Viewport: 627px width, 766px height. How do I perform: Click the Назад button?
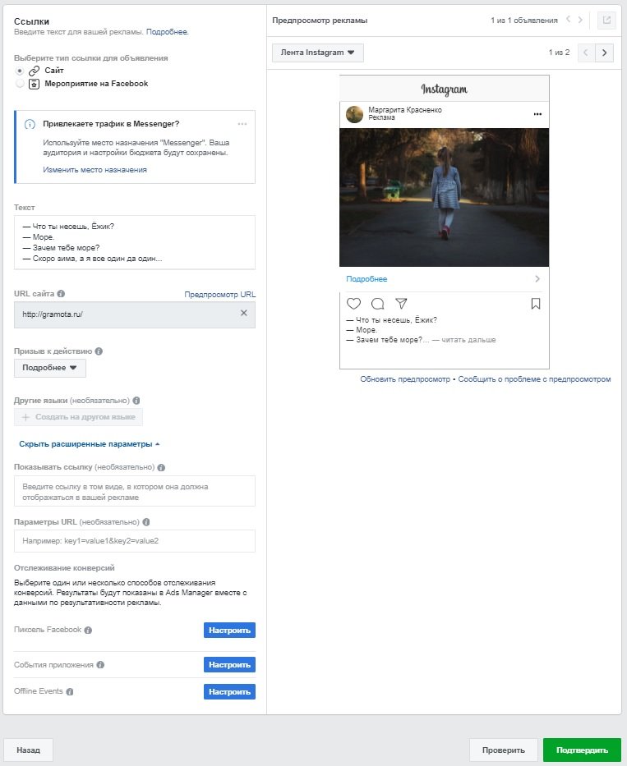(28, 750)
